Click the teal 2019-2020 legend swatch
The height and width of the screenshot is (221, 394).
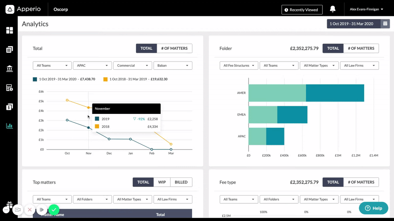[35, 79]
